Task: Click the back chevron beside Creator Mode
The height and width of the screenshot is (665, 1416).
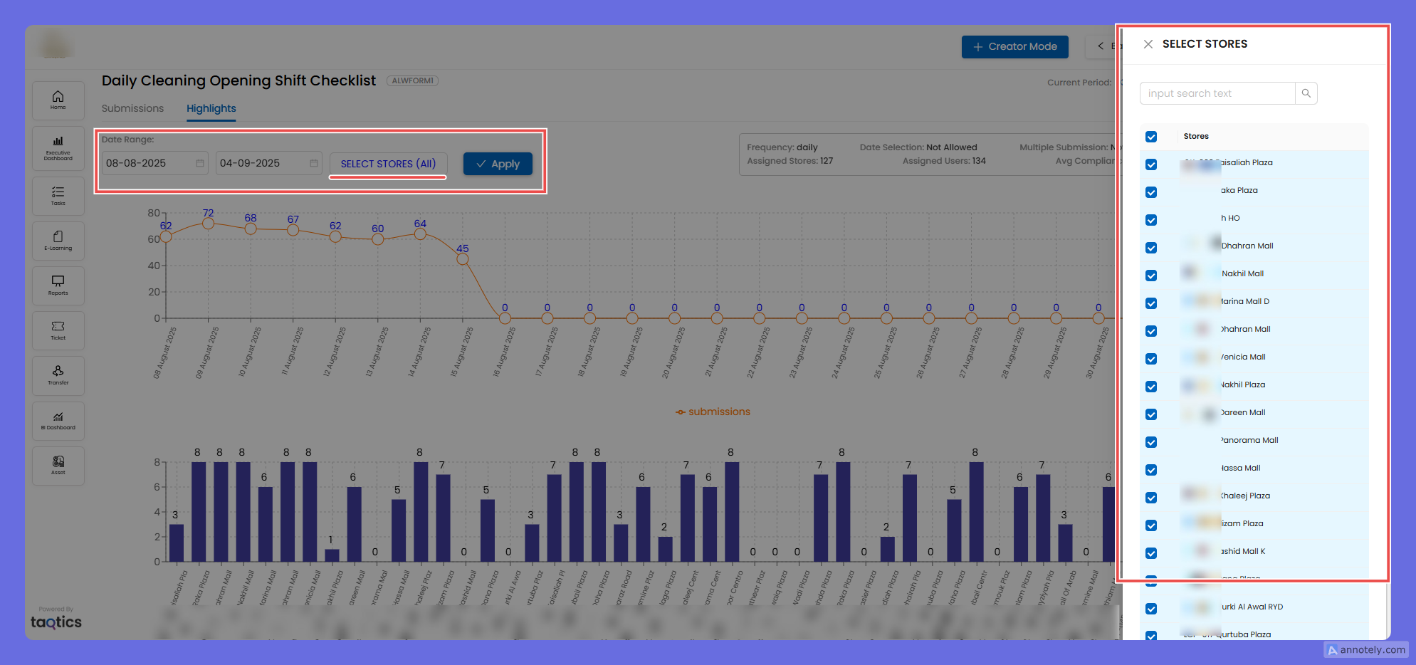Action: pos(1101,46)
